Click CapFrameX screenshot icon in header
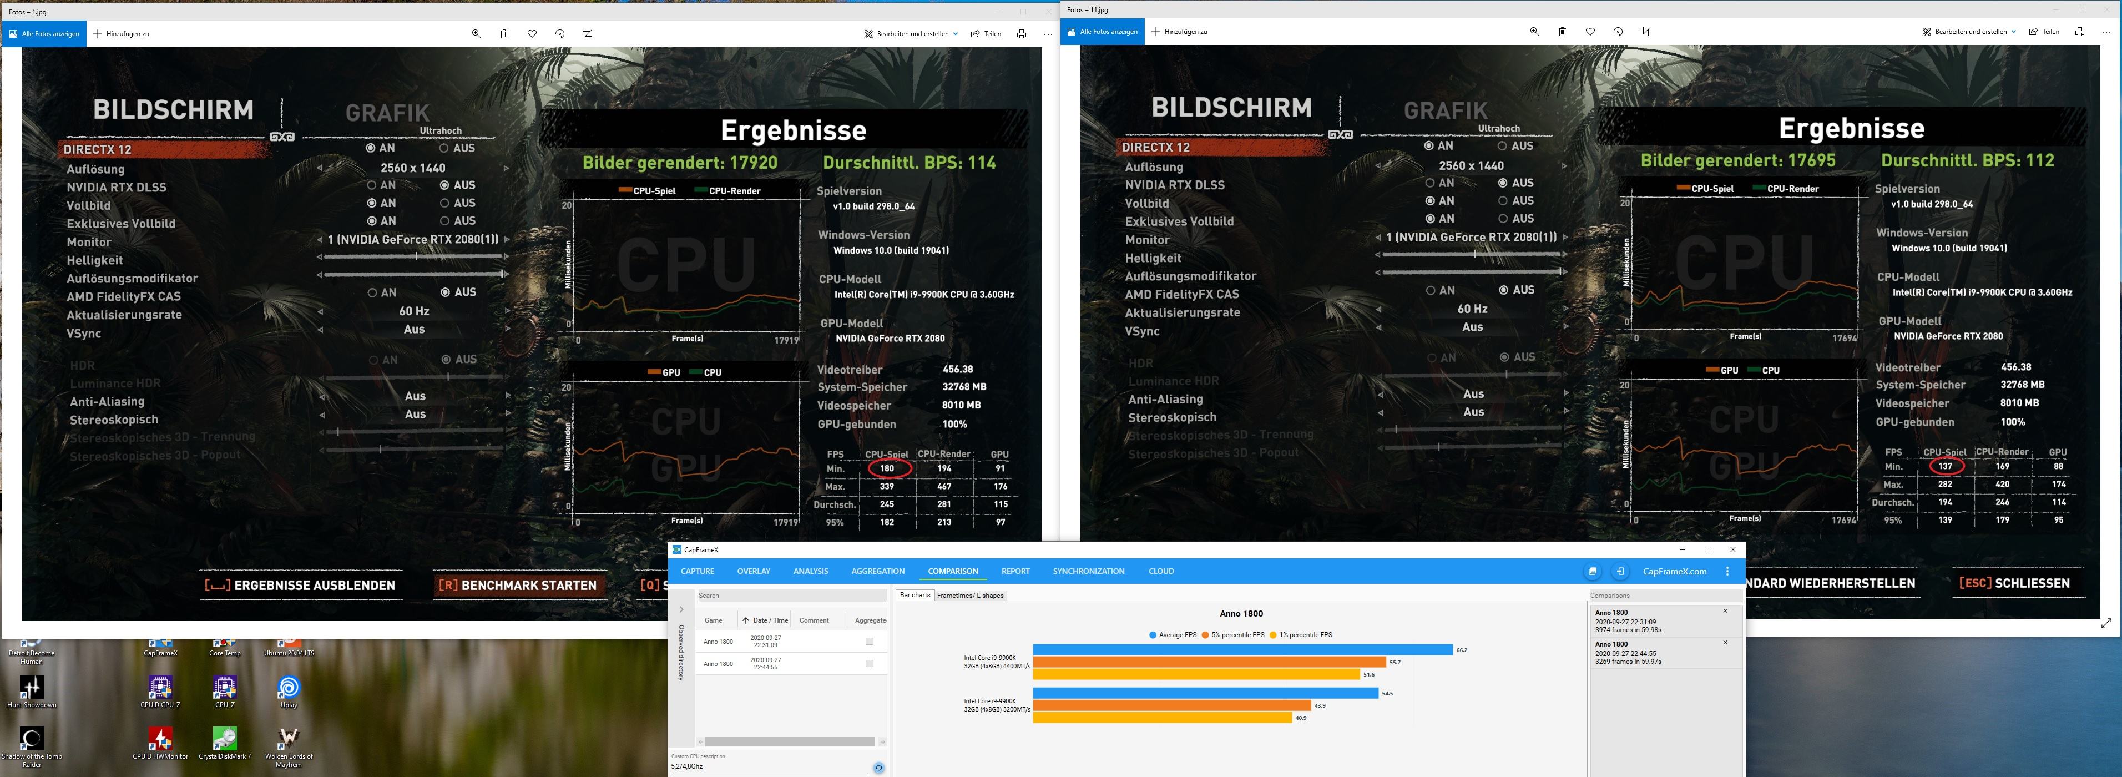This screenshot has height=777, width=2122. coord(1592,571)
